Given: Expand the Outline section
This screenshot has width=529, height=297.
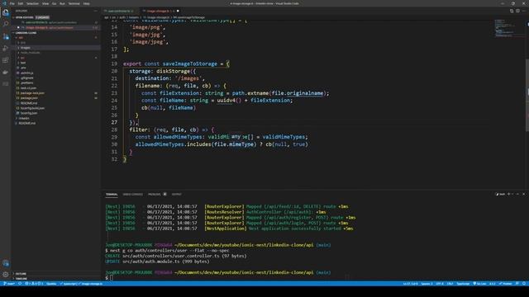Looking at the screenshot, I should [x=21, y=274].
